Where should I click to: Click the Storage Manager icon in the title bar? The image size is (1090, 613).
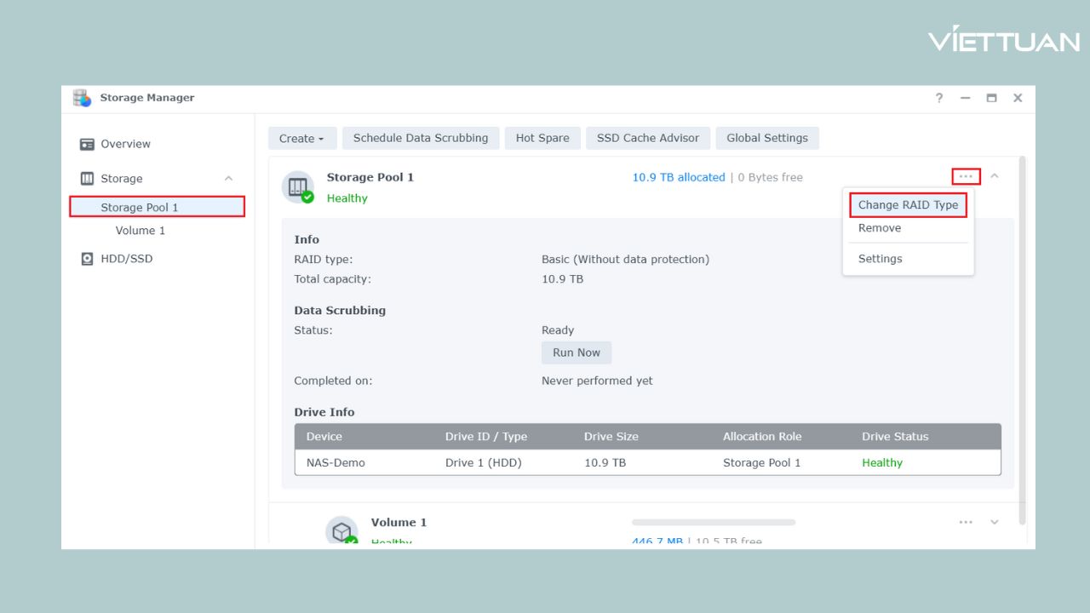(80, 97)
